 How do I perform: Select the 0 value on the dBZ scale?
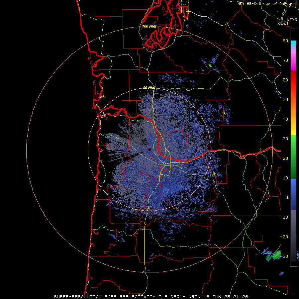click(x=287, y=198)
